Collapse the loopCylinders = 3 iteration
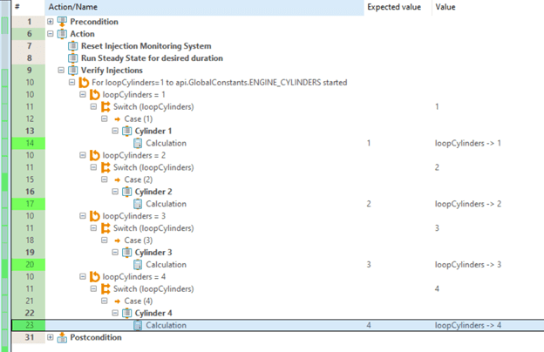 (83, 216)
